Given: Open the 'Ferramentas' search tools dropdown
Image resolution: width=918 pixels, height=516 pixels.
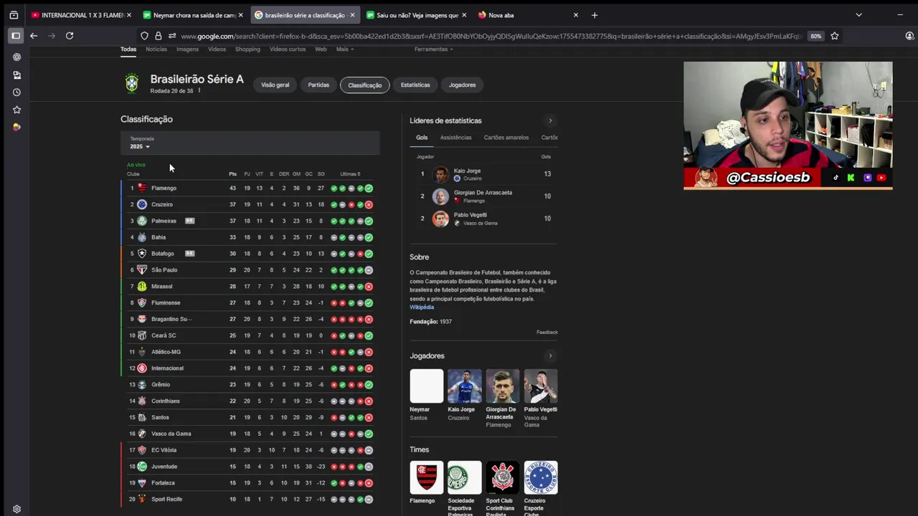Looking at the screenshot, I should point(433,49).
